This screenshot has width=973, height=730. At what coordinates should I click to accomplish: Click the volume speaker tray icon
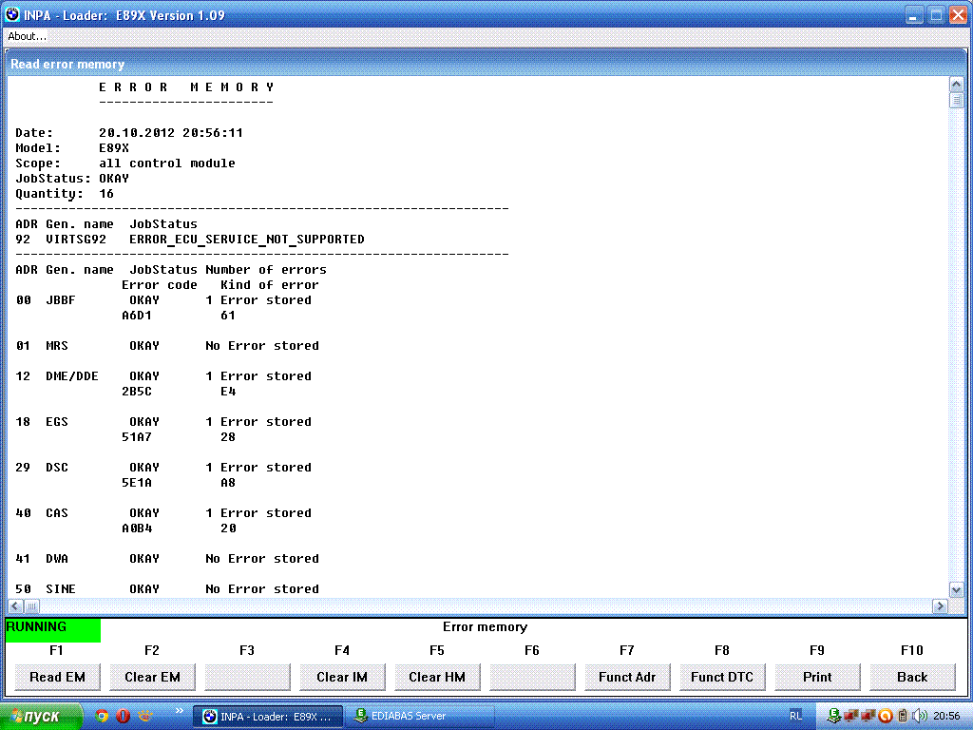pyautogui.click(x=919, y=716)
